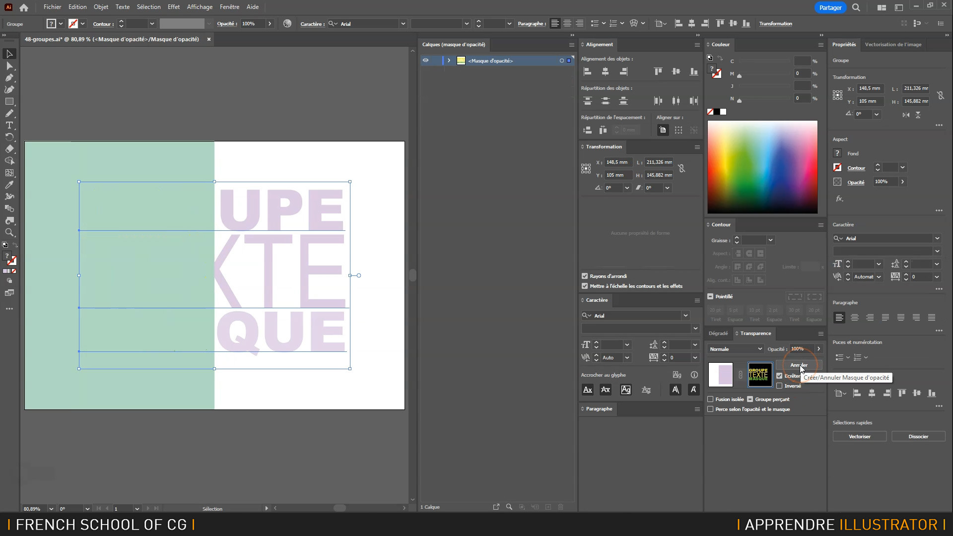Open Calques panel options menu
Screen dimensions: 953x536
pos(571,45)
